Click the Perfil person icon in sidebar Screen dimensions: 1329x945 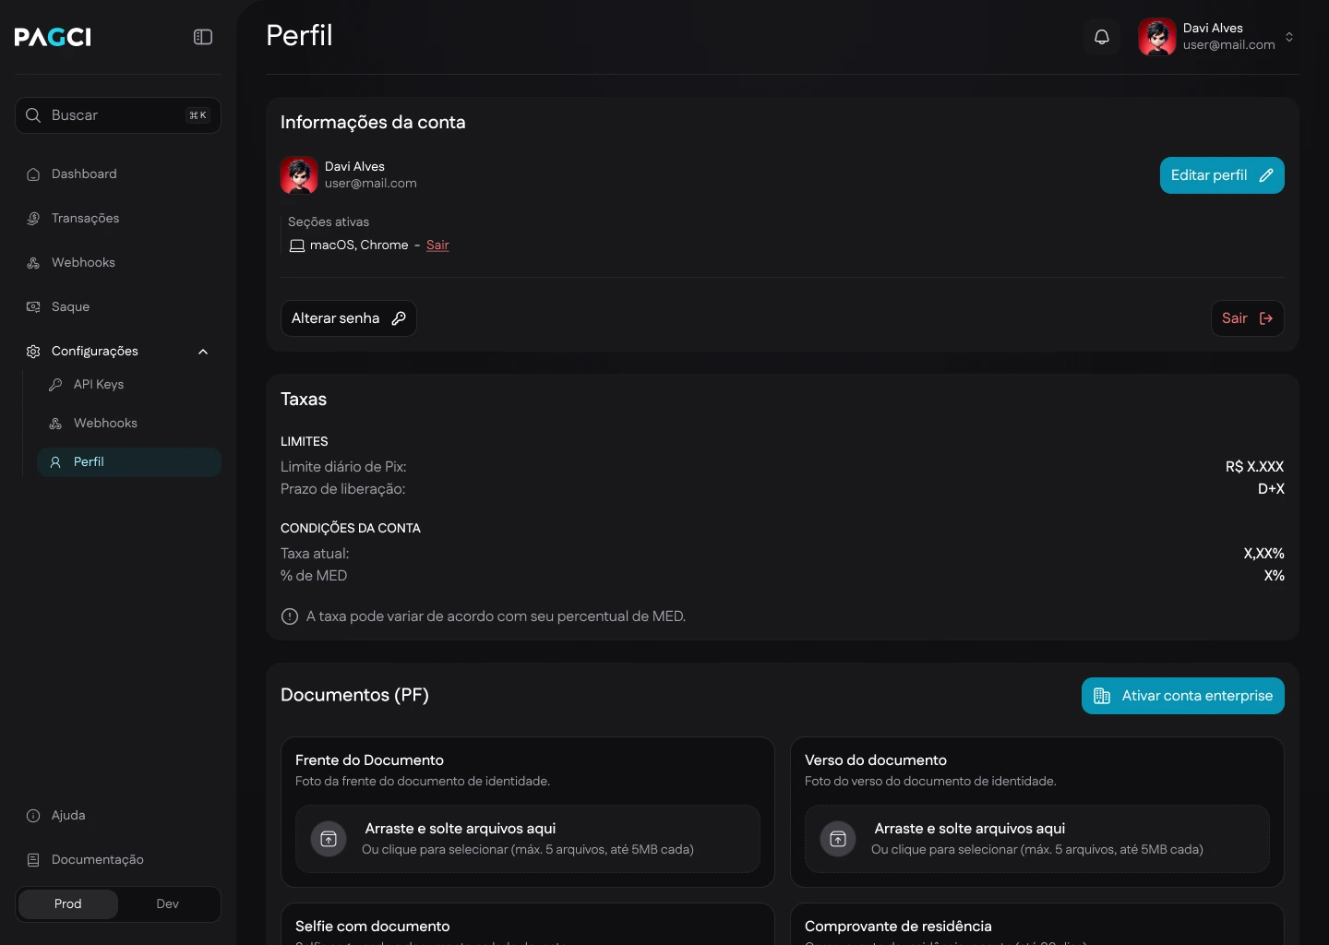coord(55,462)
